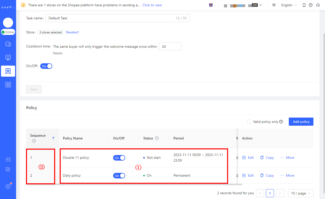Click the customer support headset icon
This screenshot has width=325, height=199.
click(x=318, y=5)
